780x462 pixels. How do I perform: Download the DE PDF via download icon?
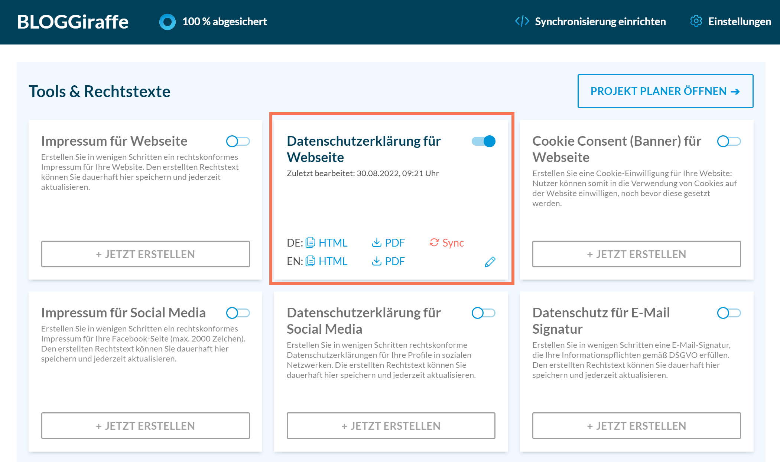pyautogui.click(x=377, y=242)
